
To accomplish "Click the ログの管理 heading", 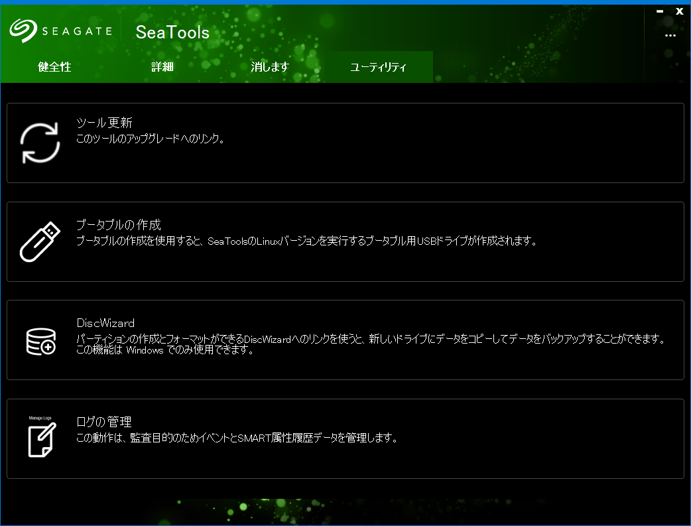I will click(104, 422).
